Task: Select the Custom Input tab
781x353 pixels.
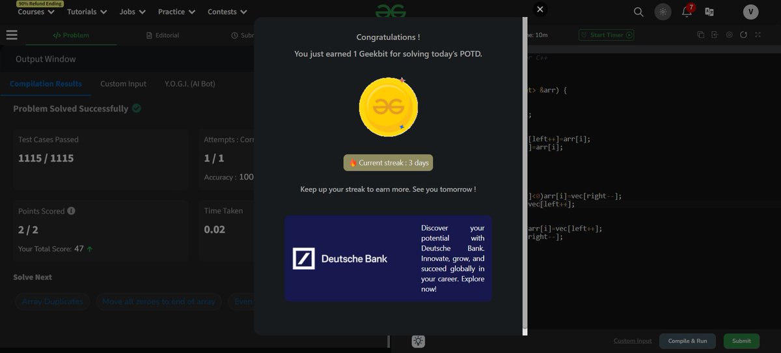Action: [x=123, y=83]
